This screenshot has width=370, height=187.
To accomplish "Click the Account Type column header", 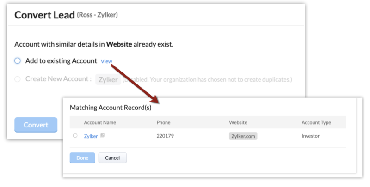I will point(316,123).
